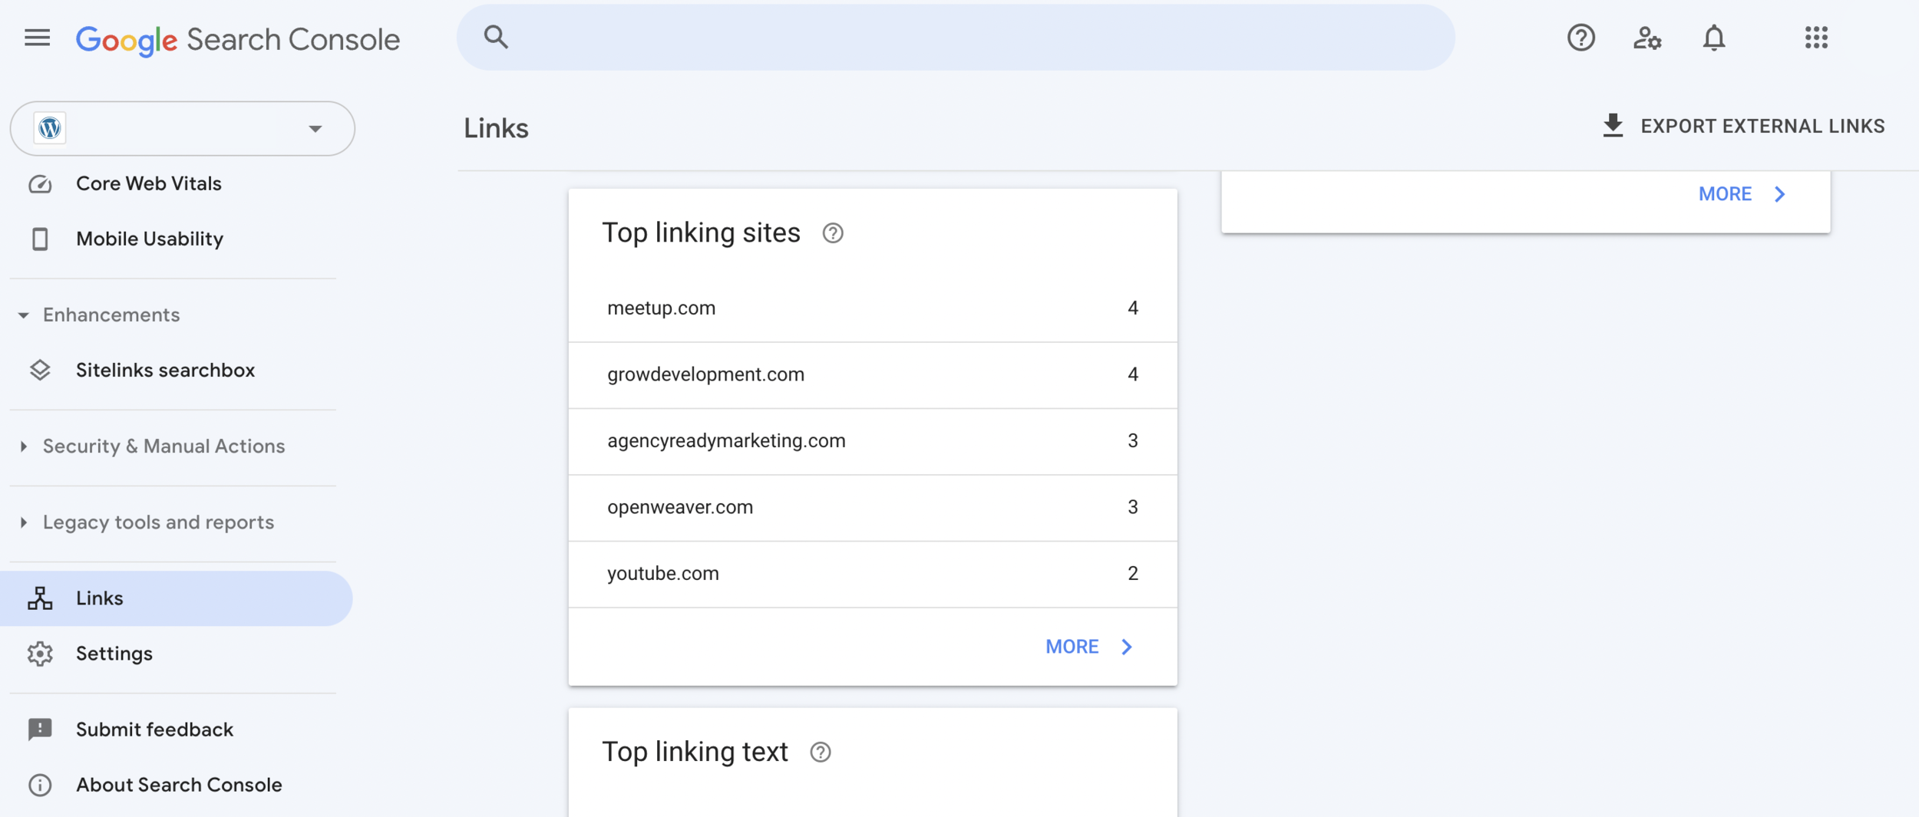Click the Mobile Usability phone icon
Screen dimensions: 1919x817
pyautogui.click(x=40, y=239)
